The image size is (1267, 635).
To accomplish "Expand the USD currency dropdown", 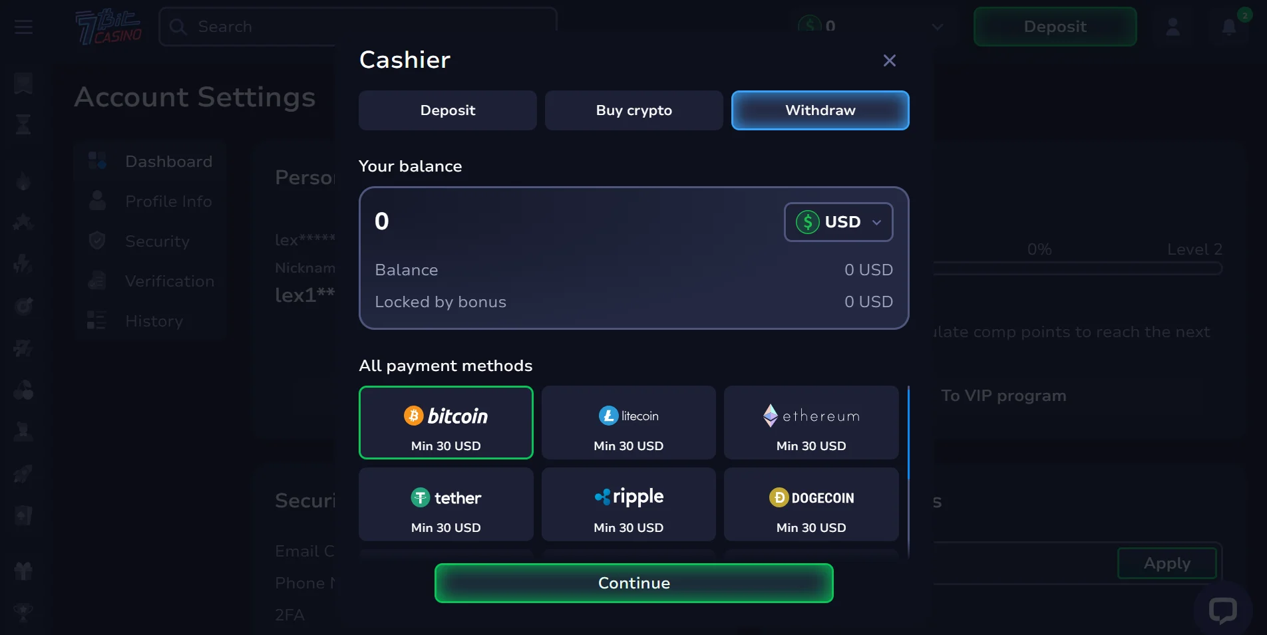I will pyautogui.click(x=838, y=222).
